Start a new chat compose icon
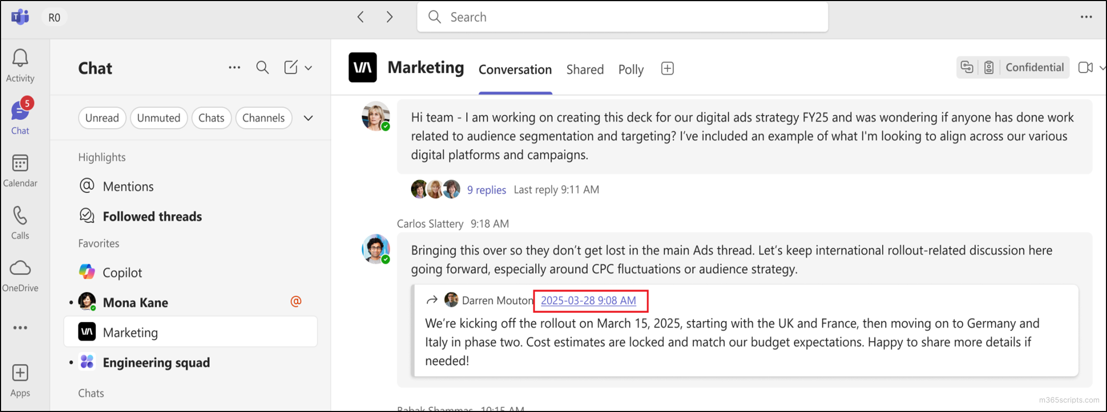1107x412 pixels. [x=291, y=67]
